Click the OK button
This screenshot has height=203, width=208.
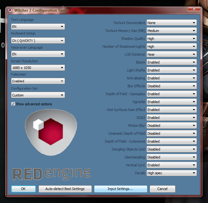coord(23,189)
